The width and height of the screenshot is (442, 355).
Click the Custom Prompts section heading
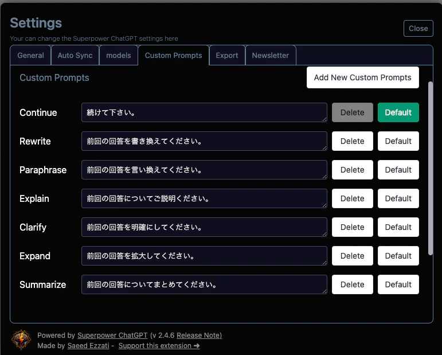(x=54, y=77)
